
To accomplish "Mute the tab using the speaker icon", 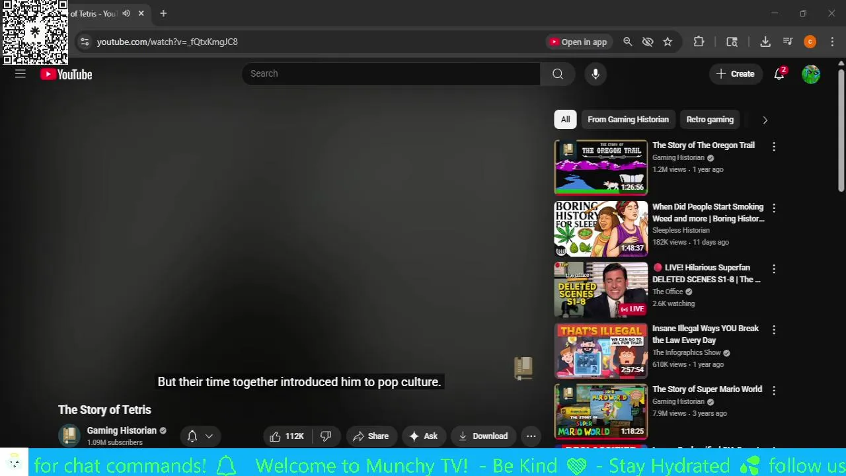I will (x=126, y=13).
